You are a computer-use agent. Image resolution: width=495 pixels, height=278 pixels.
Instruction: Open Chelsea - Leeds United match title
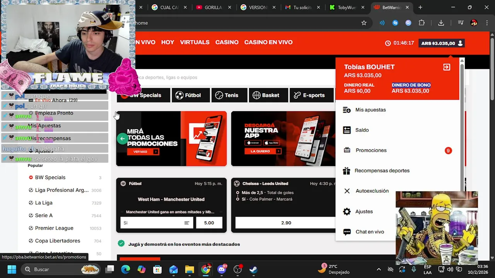pyautogui.click(x=265, y=184)
